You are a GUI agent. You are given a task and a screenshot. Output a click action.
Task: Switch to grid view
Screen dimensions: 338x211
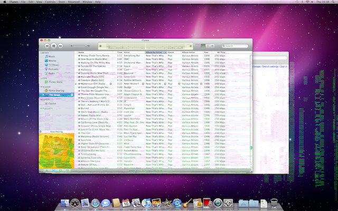pos(208,46)
